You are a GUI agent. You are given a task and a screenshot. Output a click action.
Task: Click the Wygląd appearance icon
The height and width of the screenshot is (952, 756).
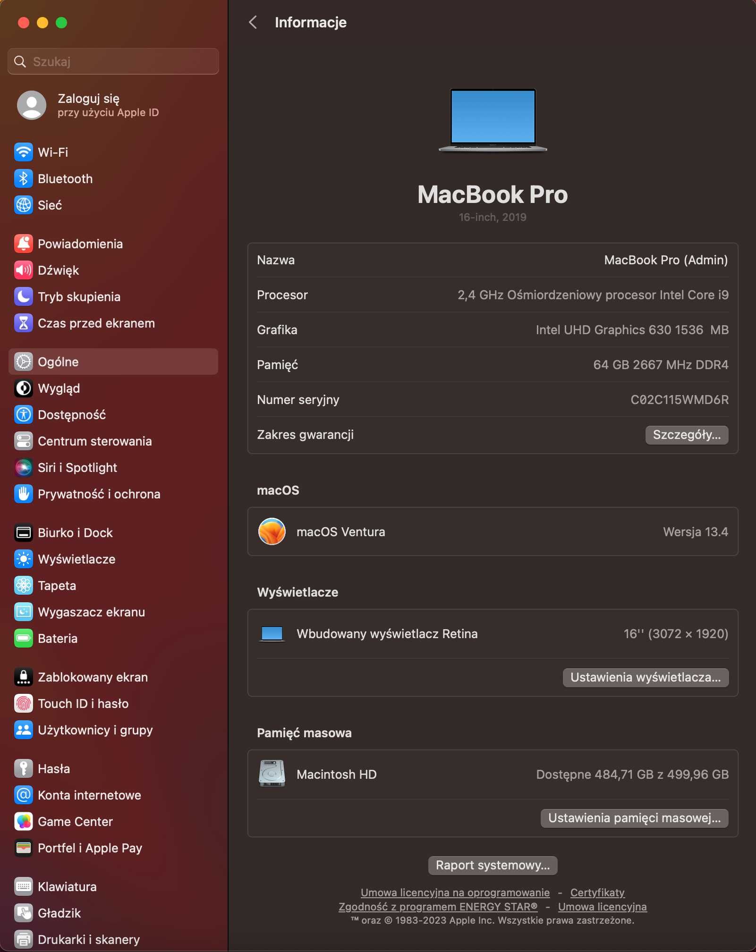pyautogui.click(x=24, y=388)
